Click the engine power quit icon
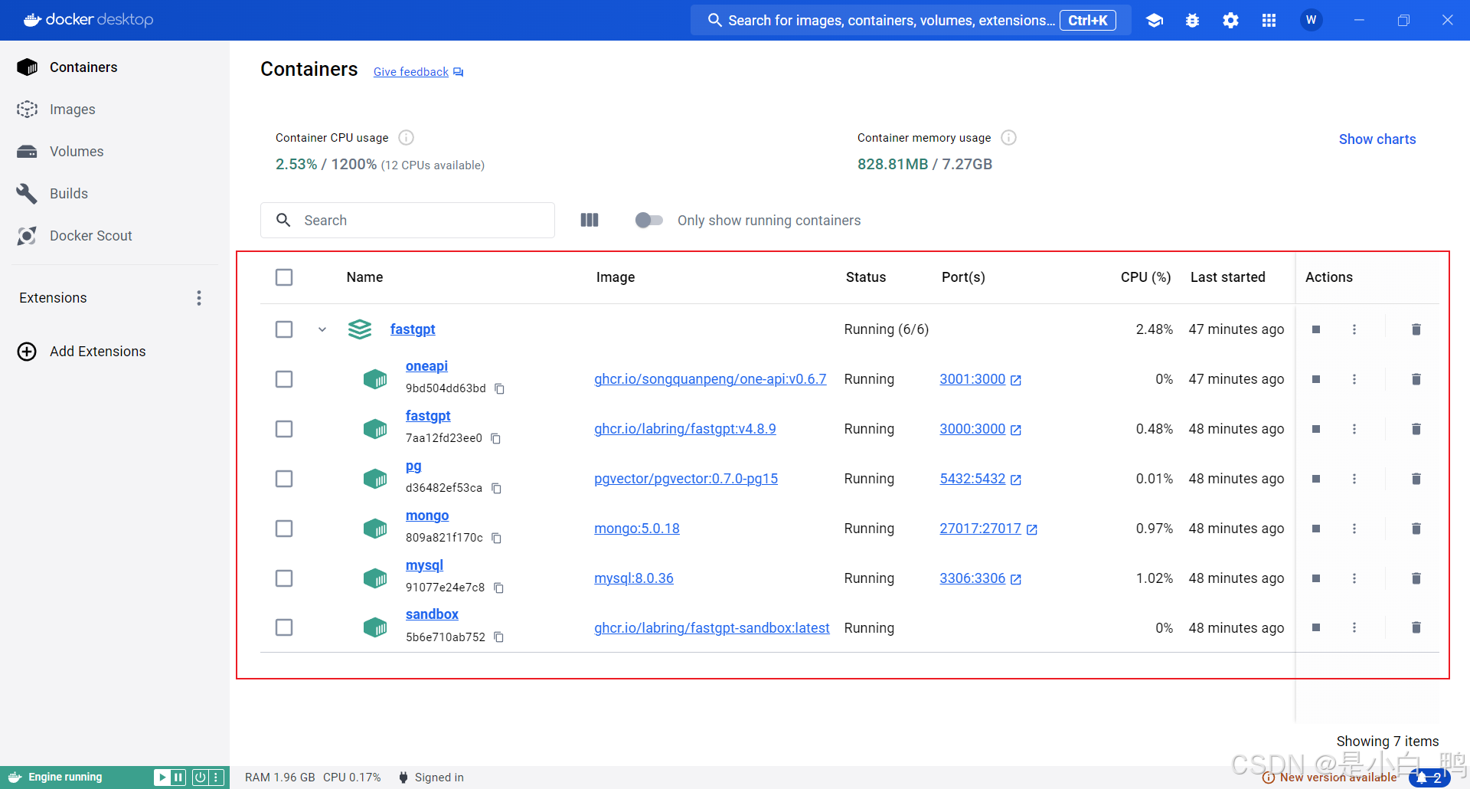Viewport: 1470px width, 789px height. click(200, 778)
